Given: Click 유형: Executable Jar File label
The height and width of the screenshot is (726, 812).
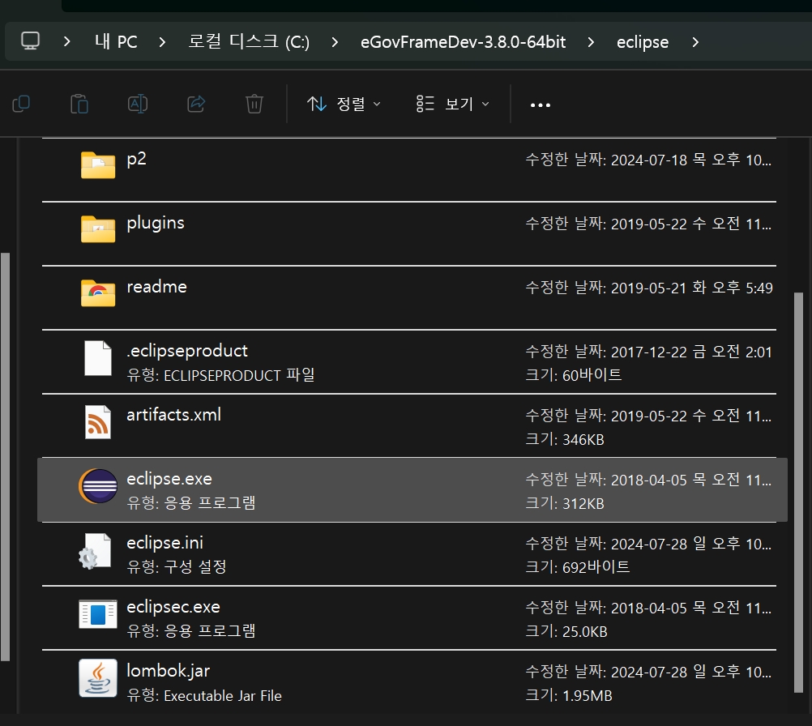Looking at the screenshot, I should pyautogui.click(x=204, y=696).
